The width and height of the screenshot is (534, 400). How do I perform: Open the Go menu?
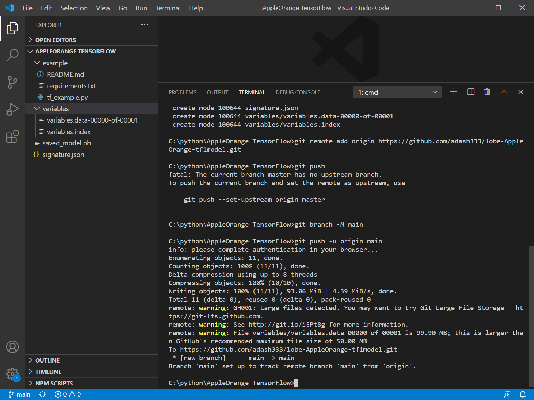[123, 8]
